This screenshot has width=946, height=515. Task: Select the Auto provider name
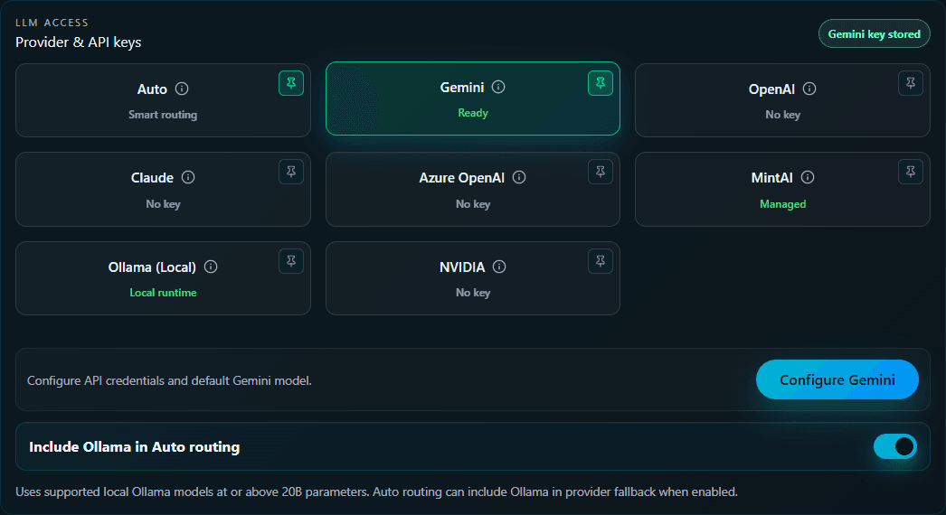point(152,89)
